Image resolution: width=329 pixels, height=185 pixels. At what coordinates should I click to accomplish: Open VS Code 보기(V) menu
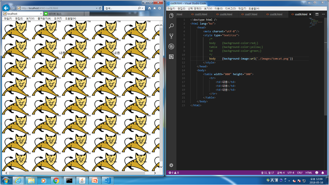208,8
